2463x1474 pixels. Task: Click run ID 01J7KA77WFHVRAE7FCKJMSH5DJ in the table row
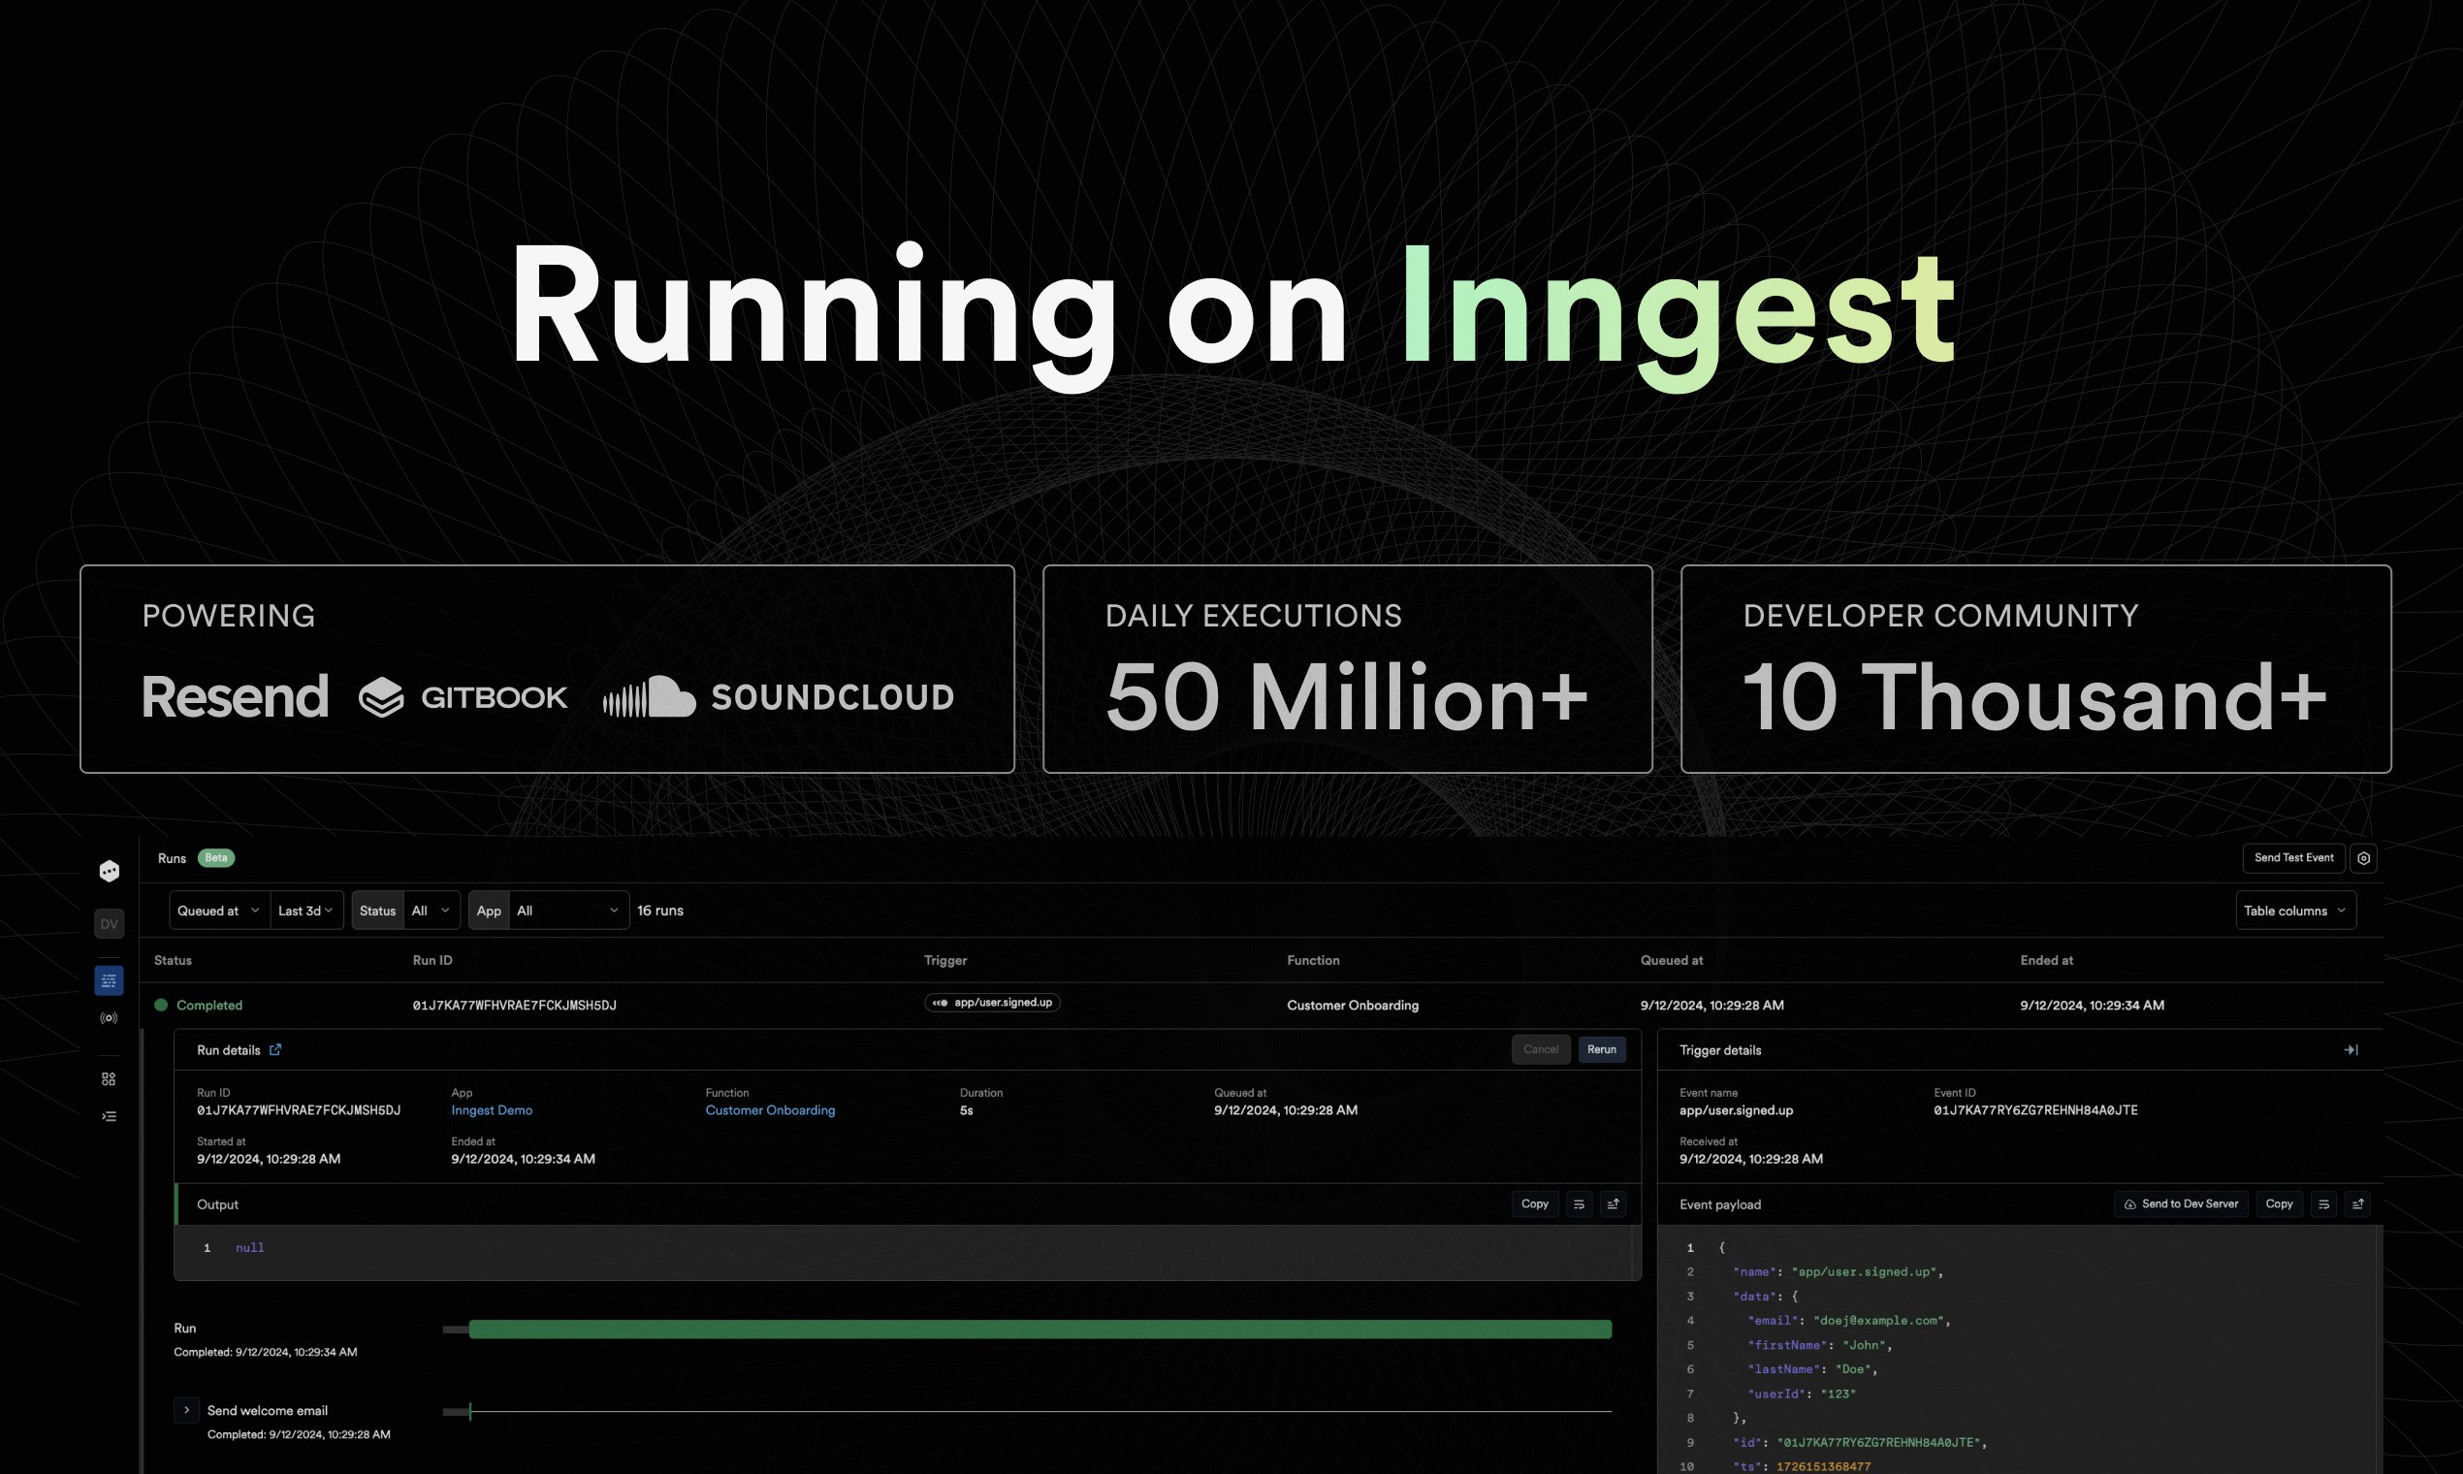[515, 1006]
